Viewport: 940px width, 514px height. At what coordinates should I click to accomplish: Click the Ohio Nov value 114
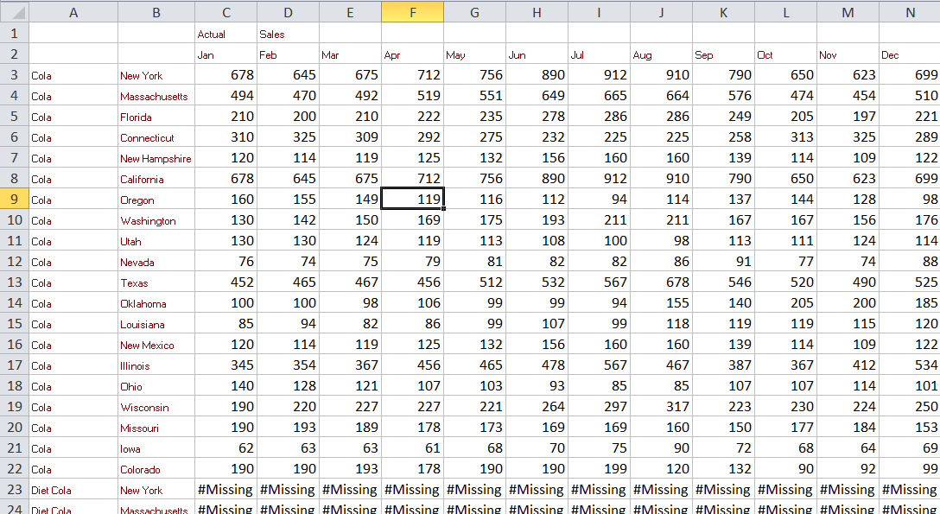[x=848, y=386]
